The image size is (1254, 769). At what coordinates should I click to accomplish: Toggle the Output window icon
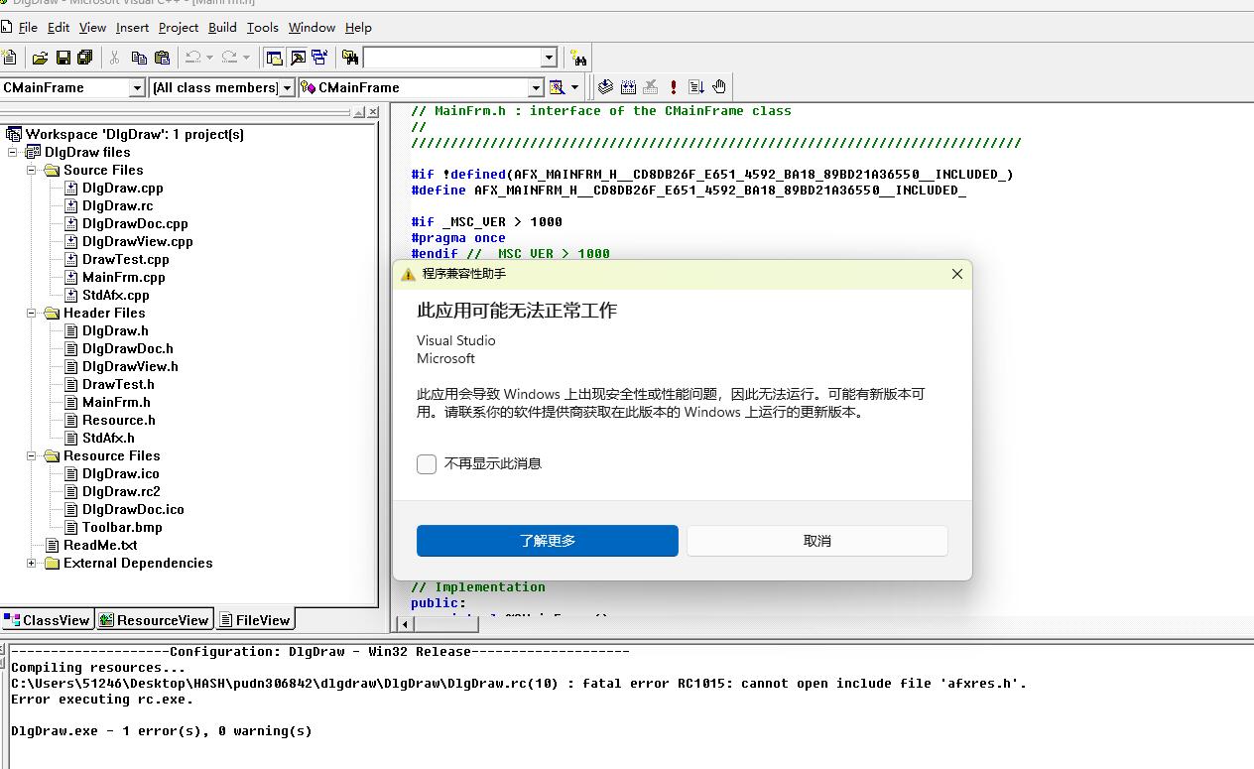(297, 58)
